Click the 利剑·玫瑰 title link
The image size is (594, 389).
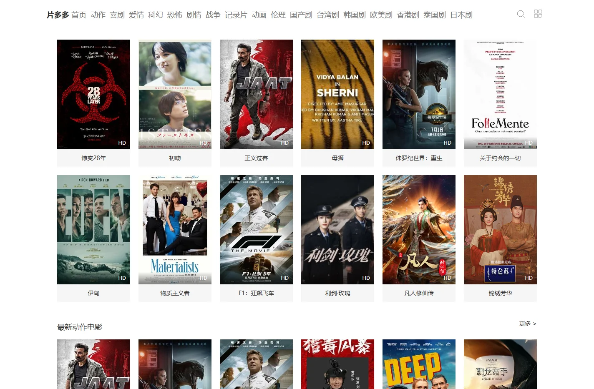pyautogui.click(x=337, y=293)
